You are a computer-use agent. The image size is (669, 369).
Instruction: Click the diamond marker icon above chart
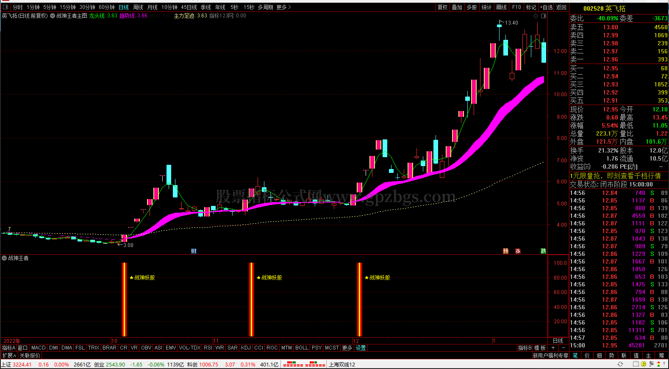coord(536,16)
